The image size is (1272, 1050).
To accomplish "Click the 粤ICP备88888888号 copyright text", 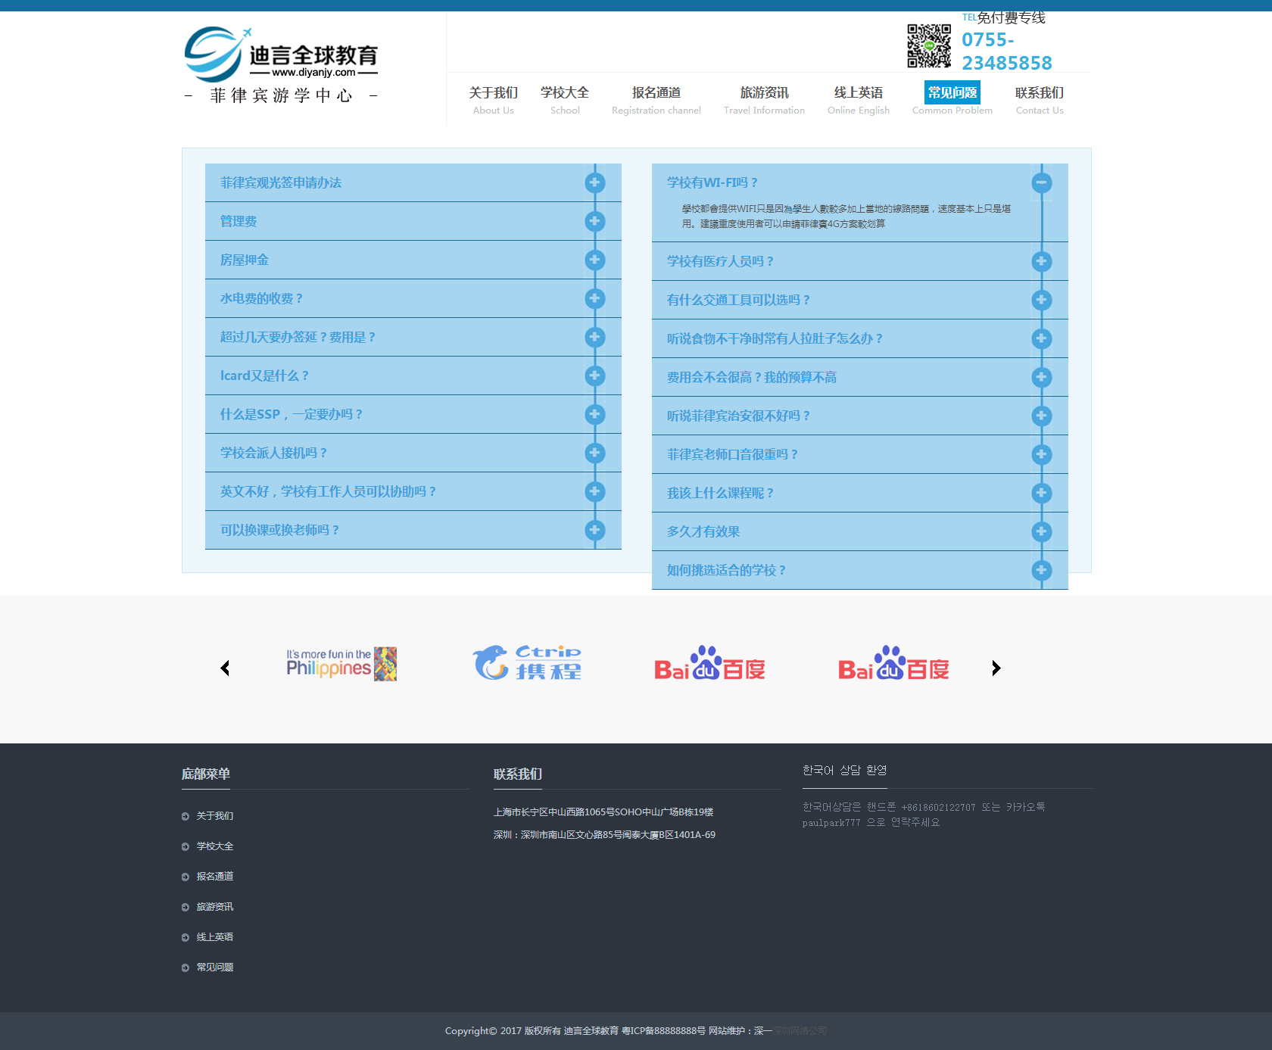I will [665, 1030].
